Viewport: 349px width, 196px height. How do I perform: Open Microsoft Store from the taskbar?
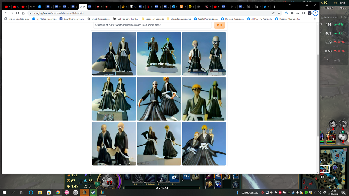49,192
